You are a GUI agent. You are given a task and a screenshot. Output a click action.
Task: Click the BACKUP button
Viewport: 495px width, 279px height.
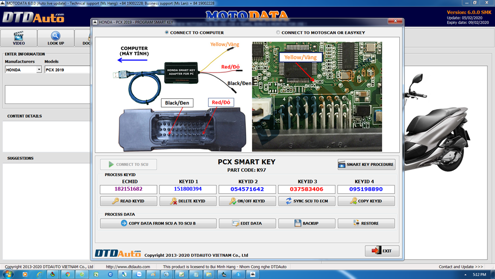click(307, 223)
